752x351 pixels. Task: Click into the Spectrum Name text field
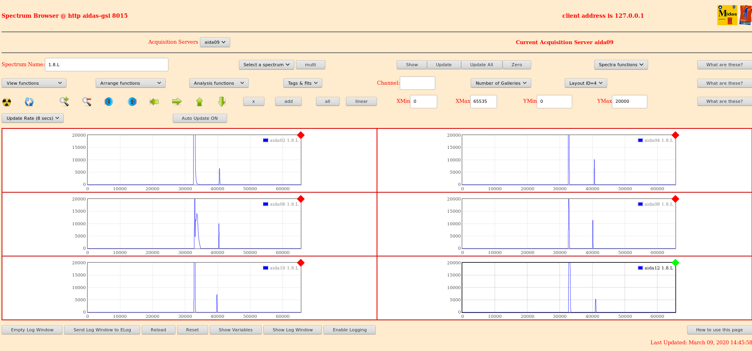[x=106, y=65]
